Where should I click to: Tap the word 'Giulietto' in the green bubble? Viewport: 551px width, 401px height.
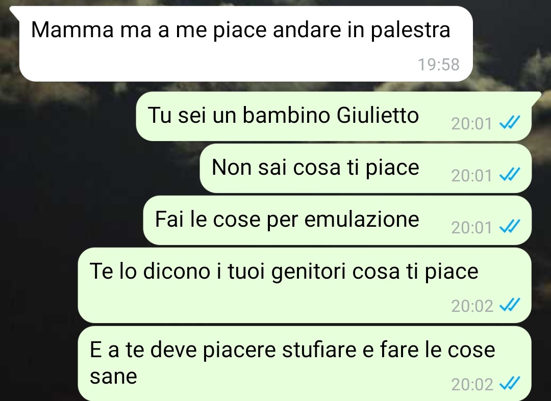(378, 115)
